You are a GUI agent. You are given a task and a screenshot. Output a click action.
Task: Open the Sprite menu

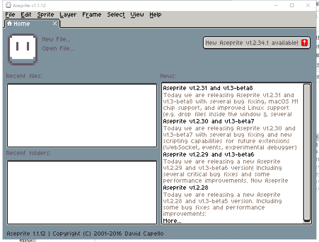(46, 14)
